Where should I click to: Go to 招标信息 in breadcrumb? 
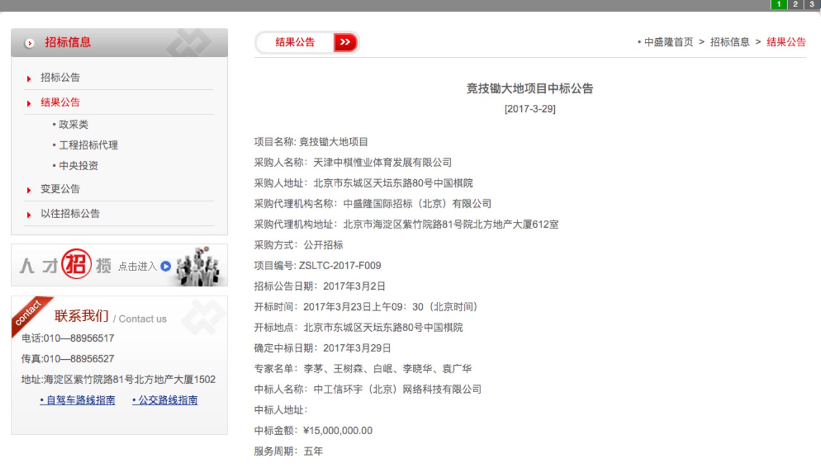pos(730,42)
